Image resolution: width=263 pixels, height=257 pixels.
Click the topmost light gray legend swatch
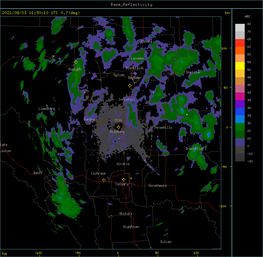[240, 28]
